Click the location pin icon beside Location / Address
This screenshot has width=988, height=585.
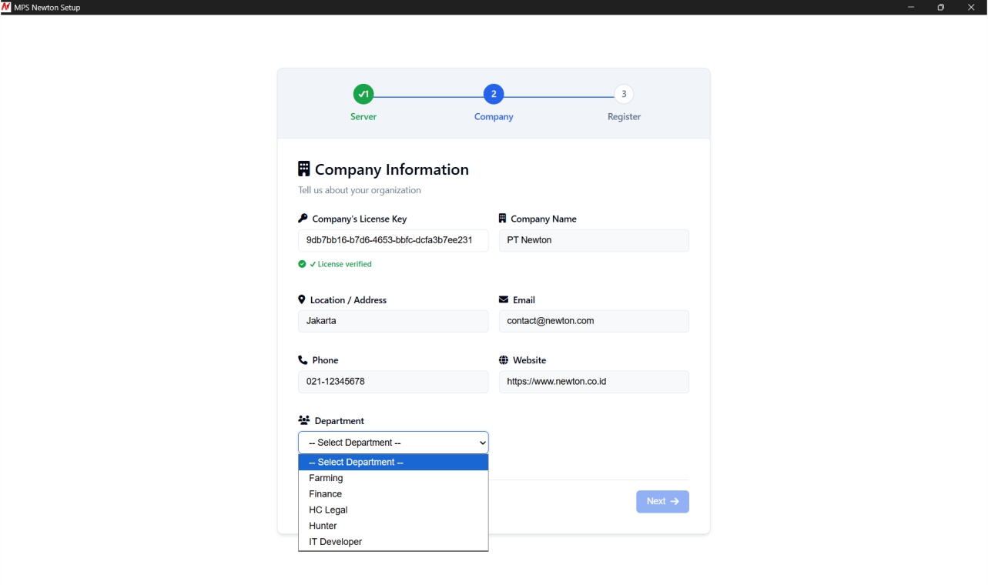(302, 299)
